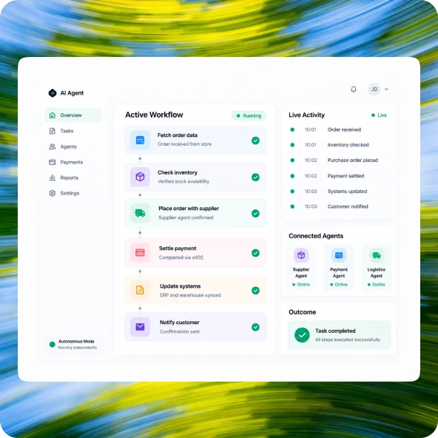Click the Notify customer envelope icon
The width and height of the screenshot is (438, 438).
(140, 326)
